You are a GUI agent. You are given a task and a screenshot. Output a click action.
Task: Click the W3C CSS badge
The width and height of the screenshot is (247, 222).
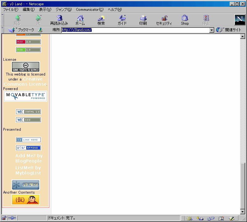(x=28, y=120)
